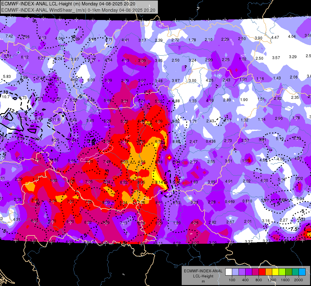Screen dimensions: 311x286
Task: Click the map value 6.78
Action: point(159,141)
